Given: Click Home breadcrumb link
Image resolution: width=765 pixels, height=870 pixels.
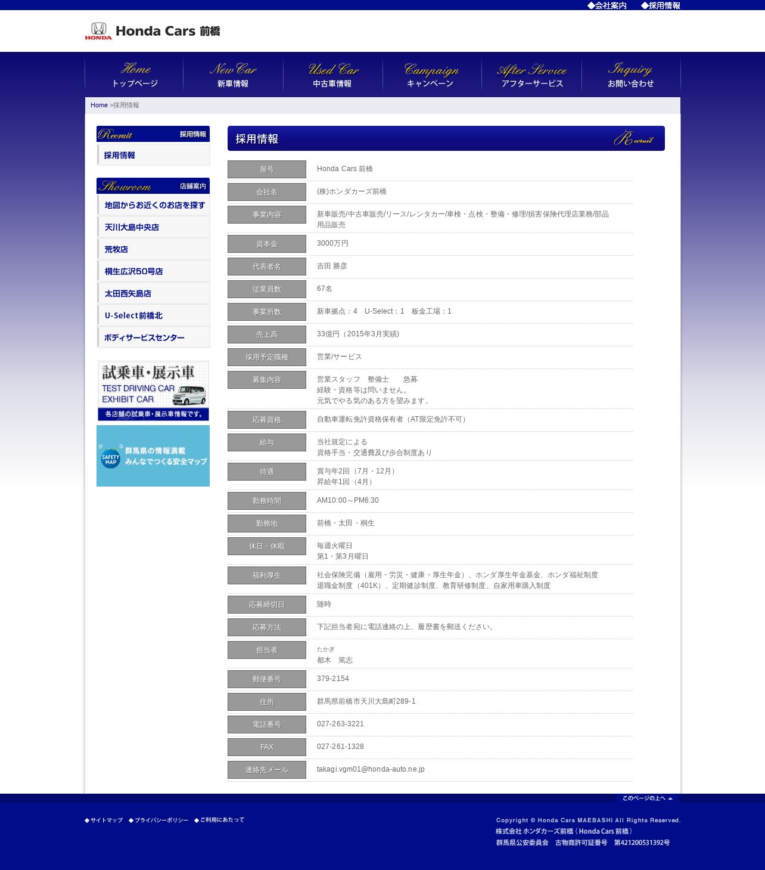Looking at the screenshot, I should pos(99,105).
